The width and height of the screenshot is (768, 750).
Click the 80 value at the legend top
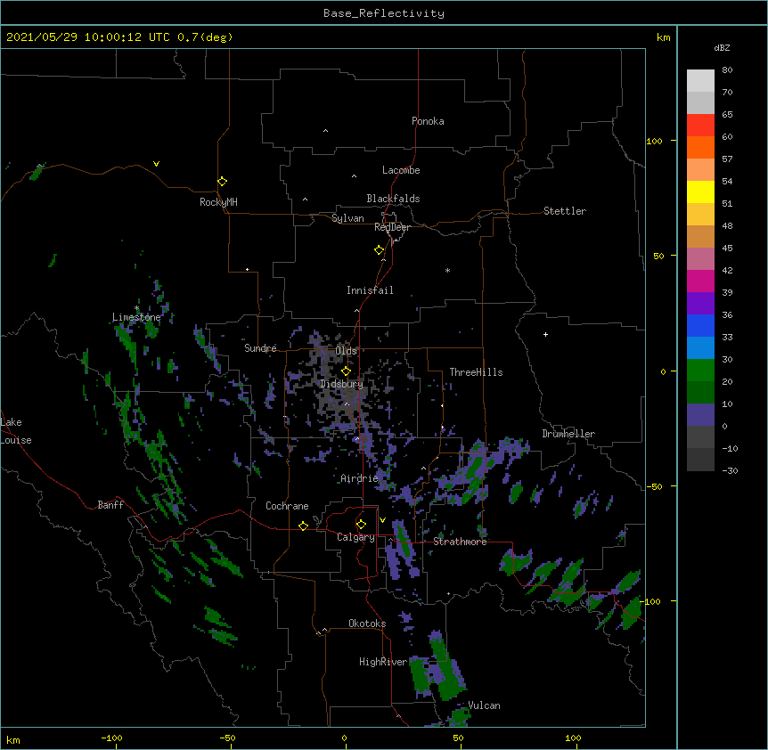[727, 70]
